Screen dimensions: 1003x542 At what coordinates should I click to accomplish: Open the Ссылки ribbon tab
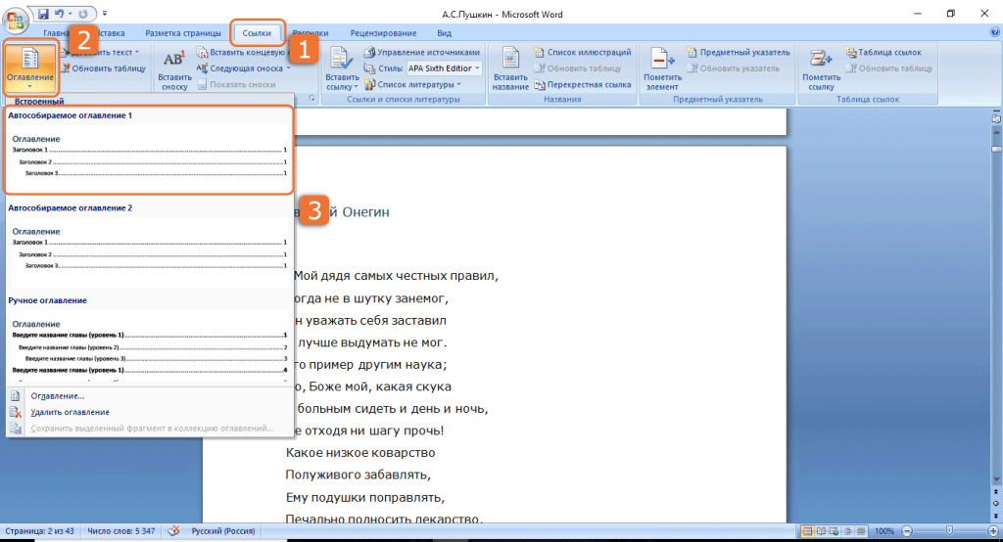[x=257, y=32]
